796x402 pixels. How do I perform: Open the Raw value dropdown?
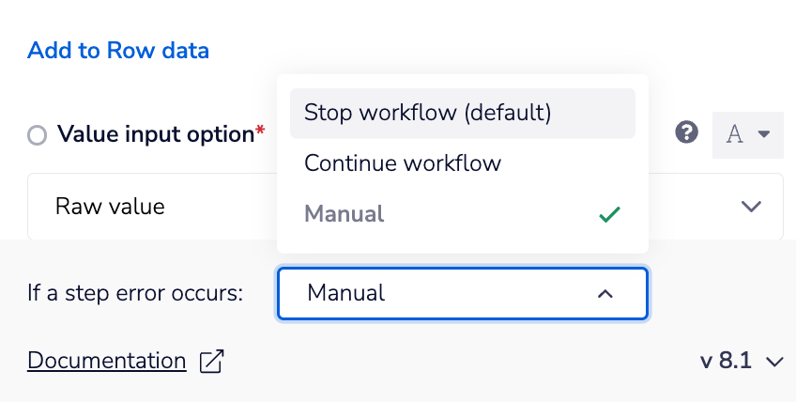point(150,207)
